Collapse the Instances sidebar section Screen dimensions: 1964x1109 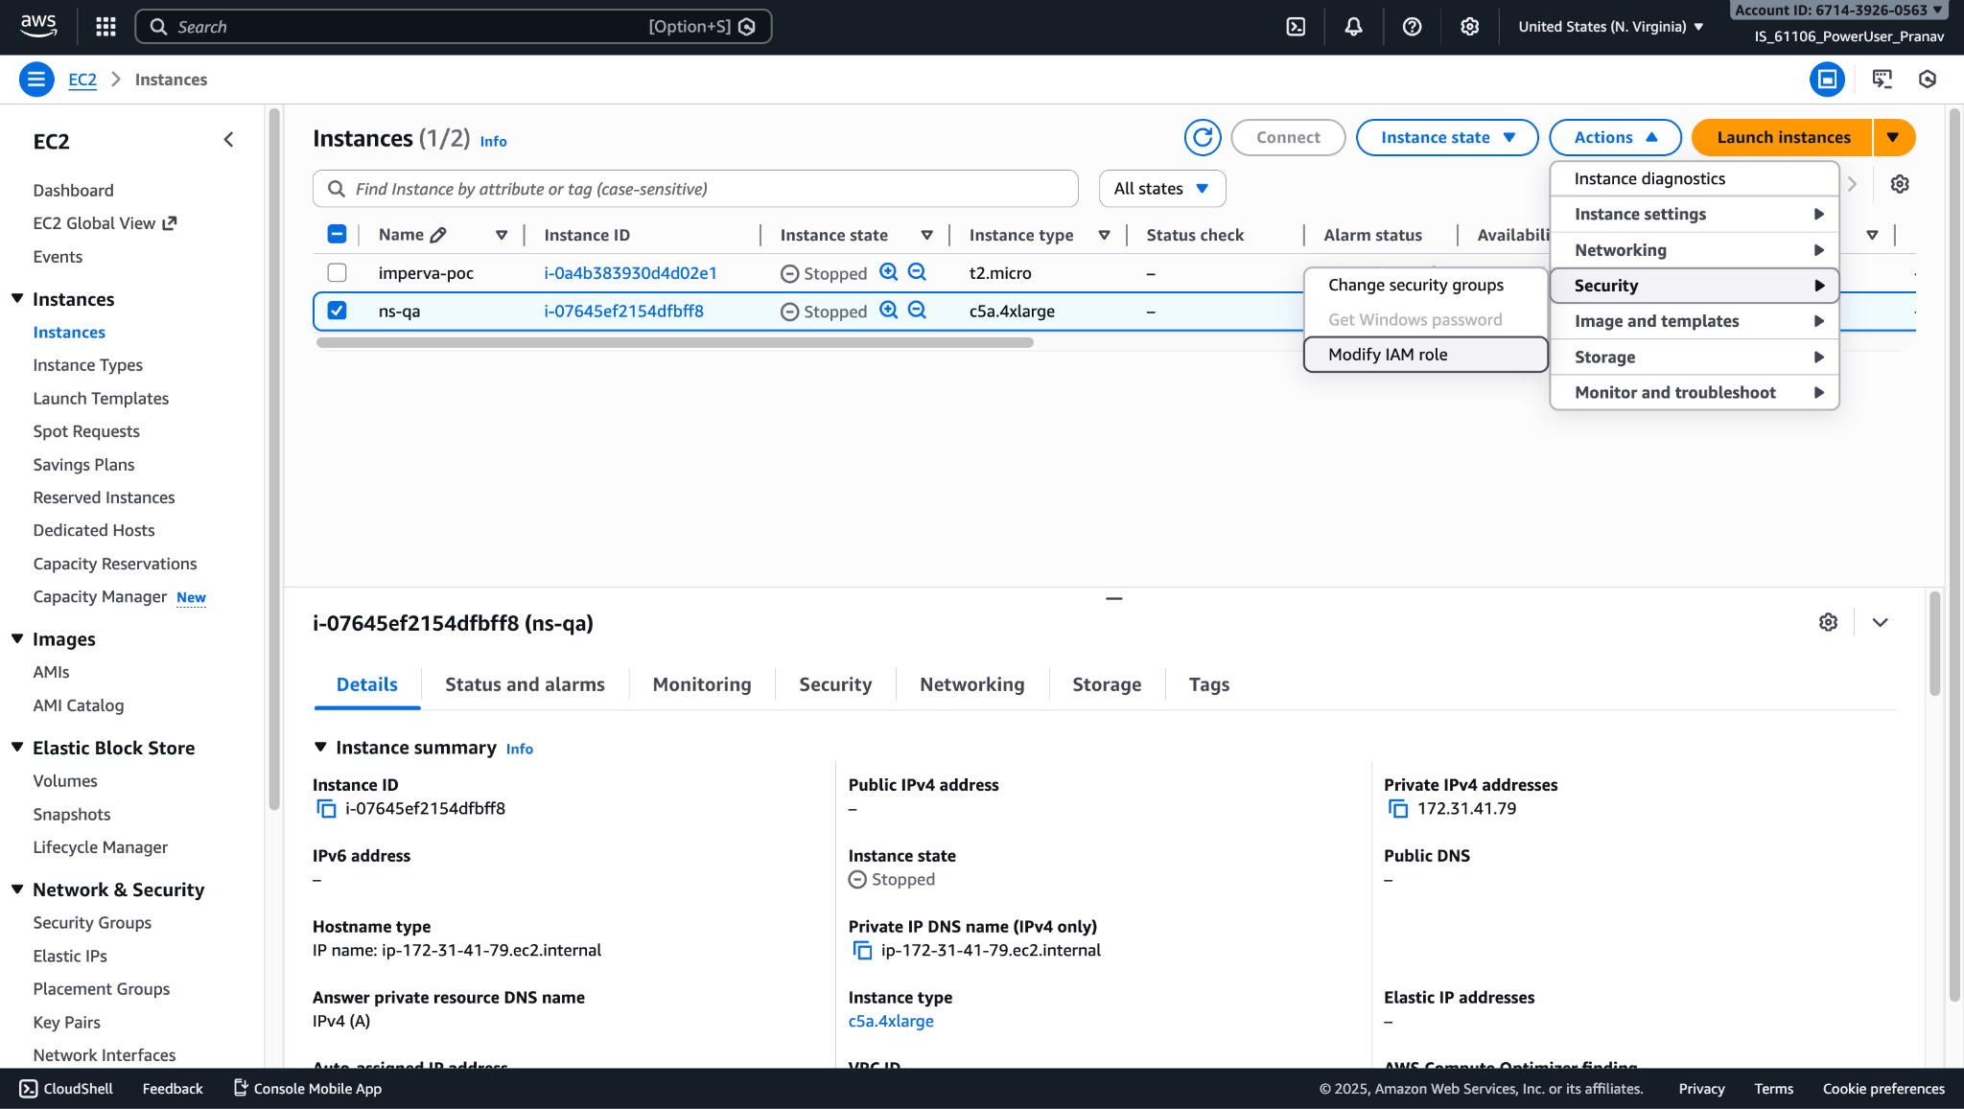pos(17,299)
